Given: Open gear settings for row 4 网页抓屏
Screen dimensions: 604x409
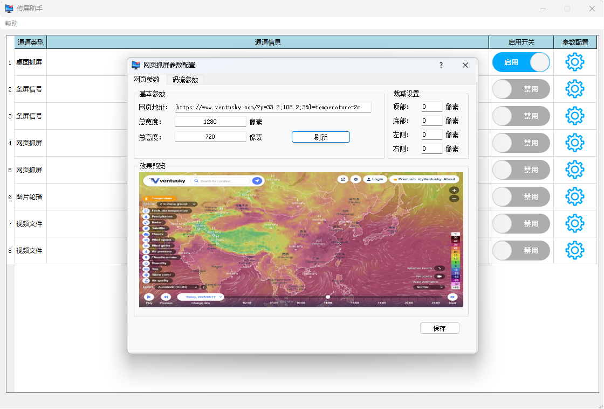Looking at the screenshot, I should (575, 143).
